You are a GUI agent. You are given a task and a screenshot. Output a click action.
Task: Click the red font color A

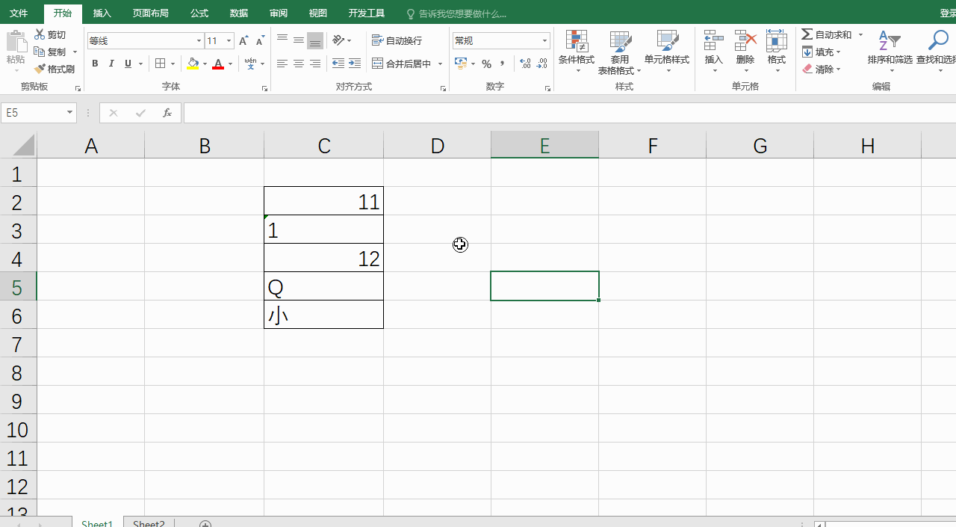218,64
